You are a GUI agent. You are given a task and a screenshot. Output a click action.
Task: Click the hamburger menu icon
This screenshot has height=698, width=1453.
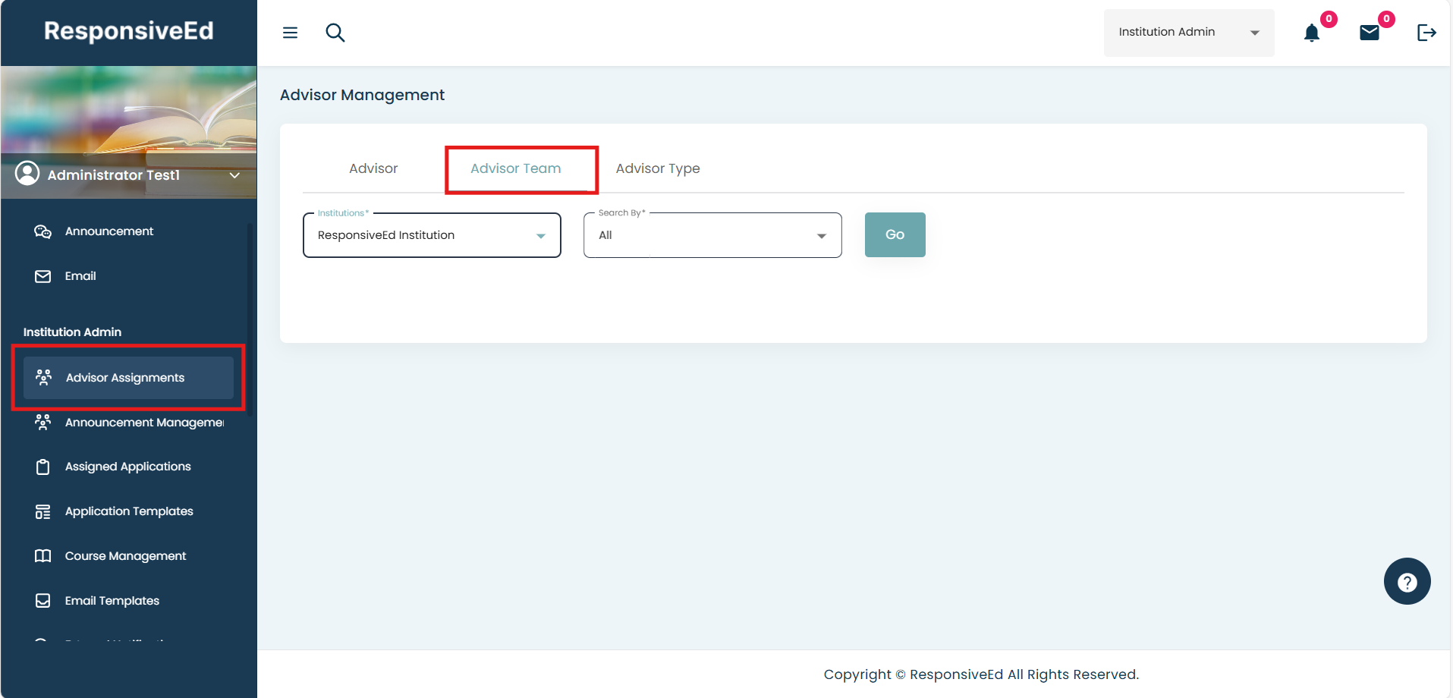290,33
